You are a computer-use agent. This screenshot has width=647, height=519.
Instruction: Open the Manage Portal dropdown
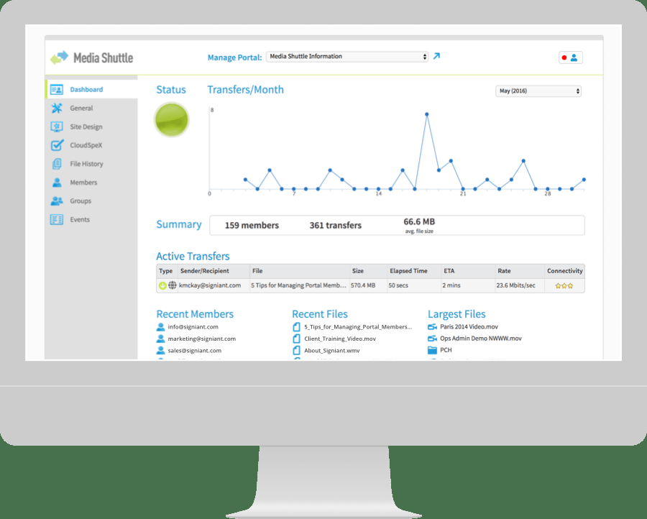coord(347,57)
